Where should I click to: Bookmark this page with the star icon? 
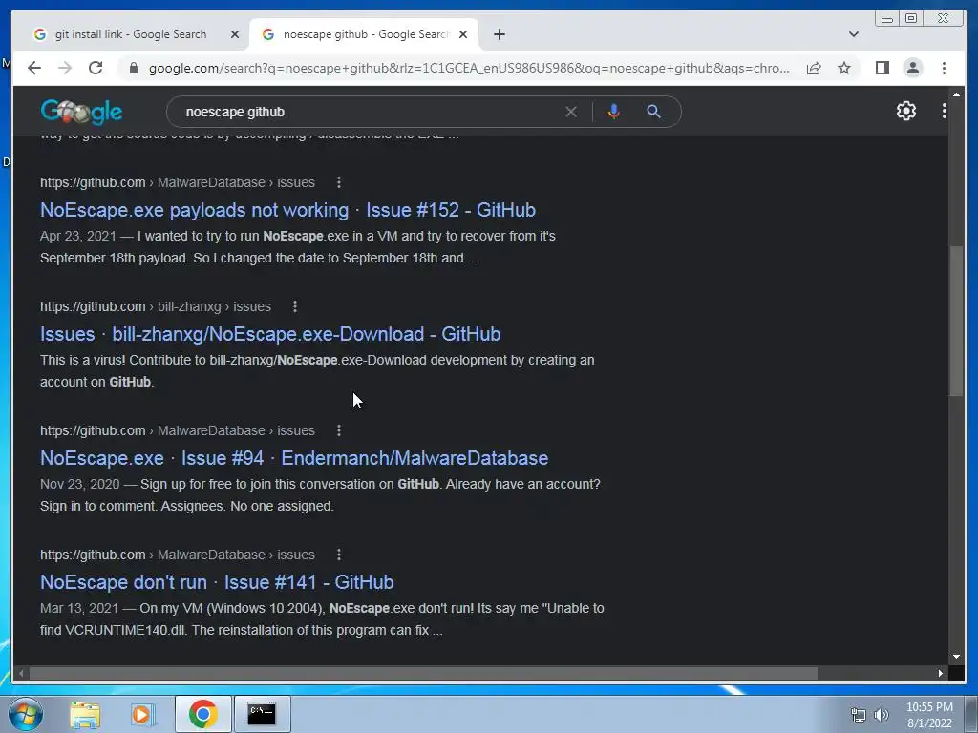tap(844, 68)
